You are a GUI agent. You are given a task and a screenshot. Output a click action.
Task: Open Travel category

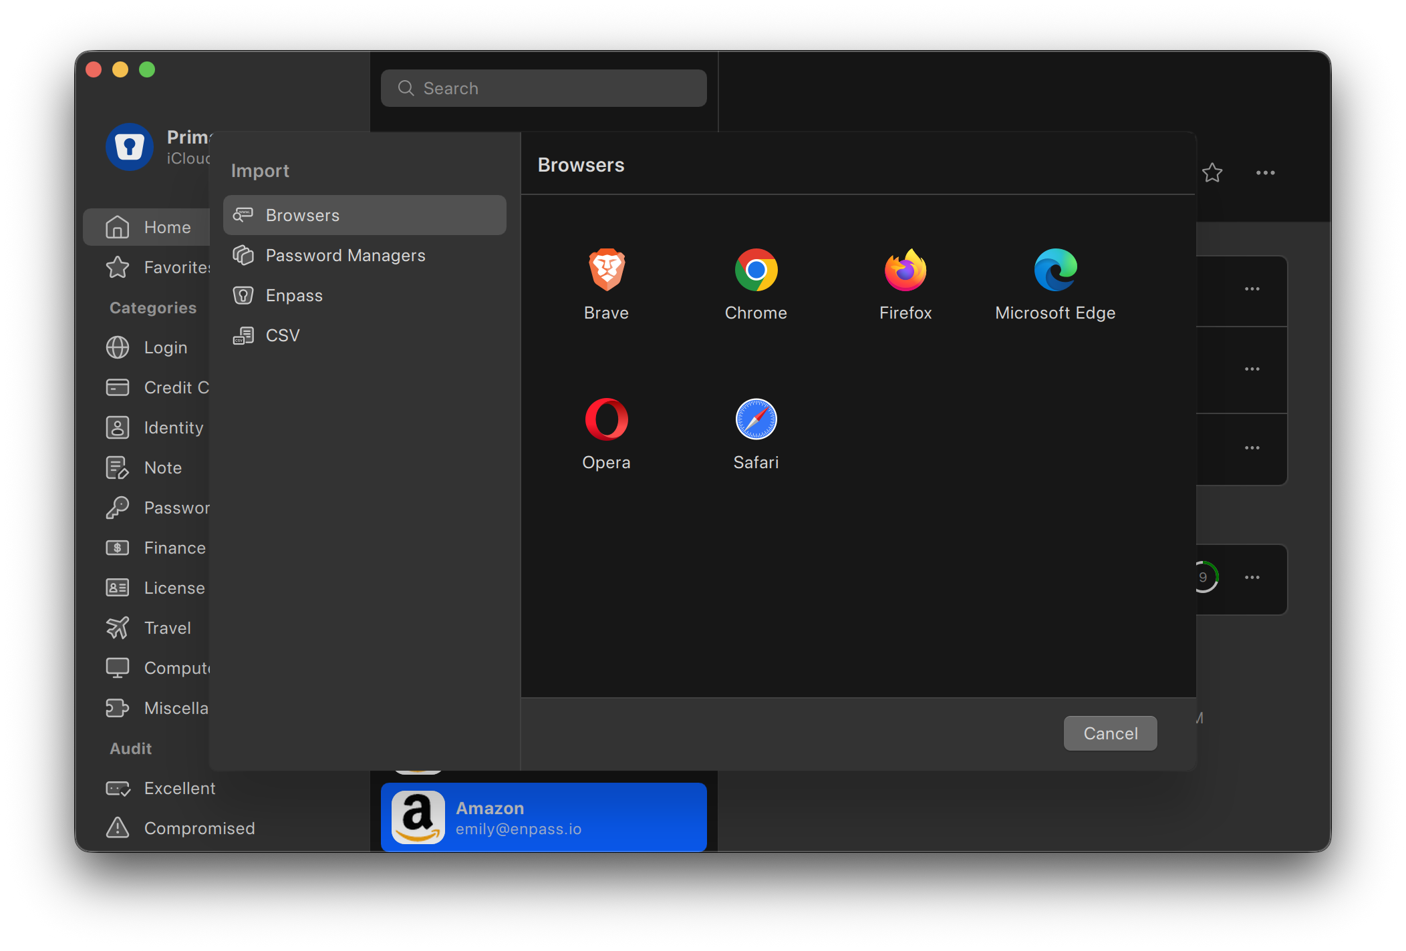click(147, 628)
